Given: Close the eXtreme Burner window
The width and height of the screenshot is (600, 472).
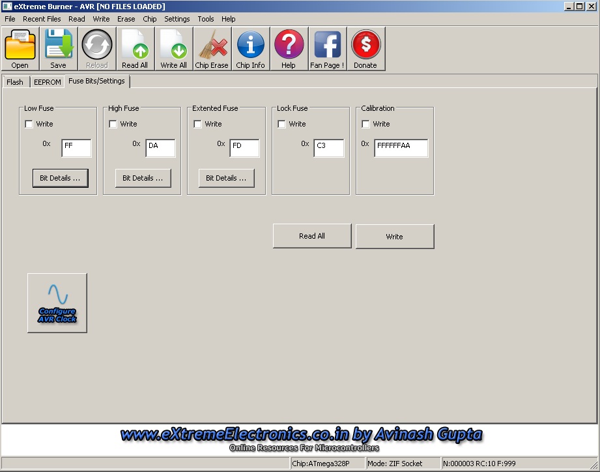Looking at the screenshot, I should click(x=591, y=6).
